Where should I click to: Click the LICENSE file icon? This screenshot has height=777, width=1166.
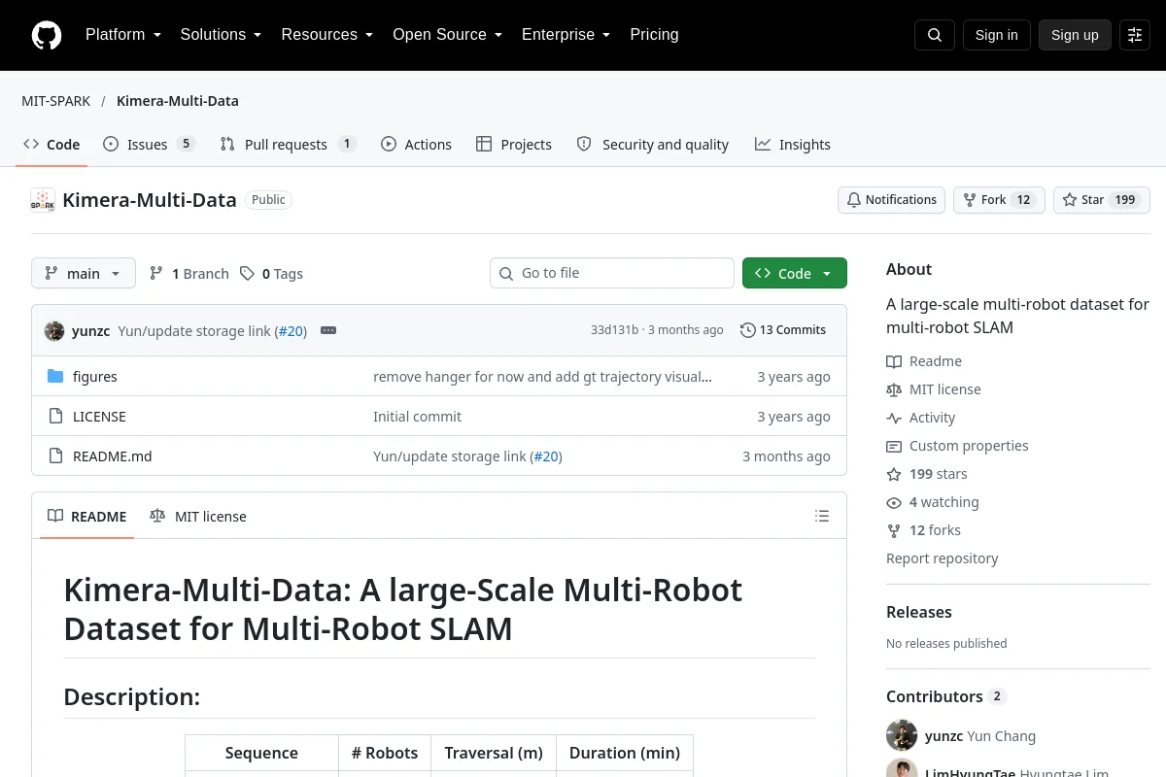tap(55, 417)
